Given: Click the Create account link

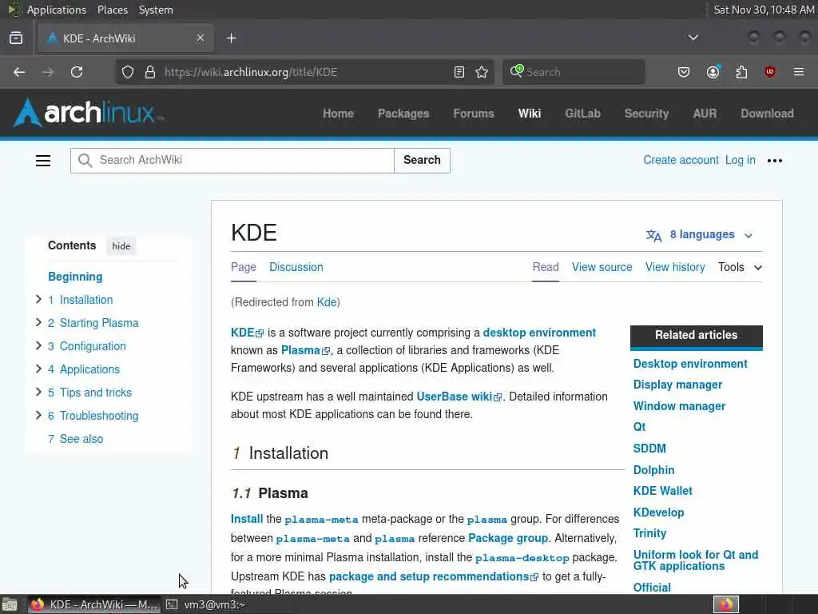Looking at the screenshot, I should coord(681,160).
